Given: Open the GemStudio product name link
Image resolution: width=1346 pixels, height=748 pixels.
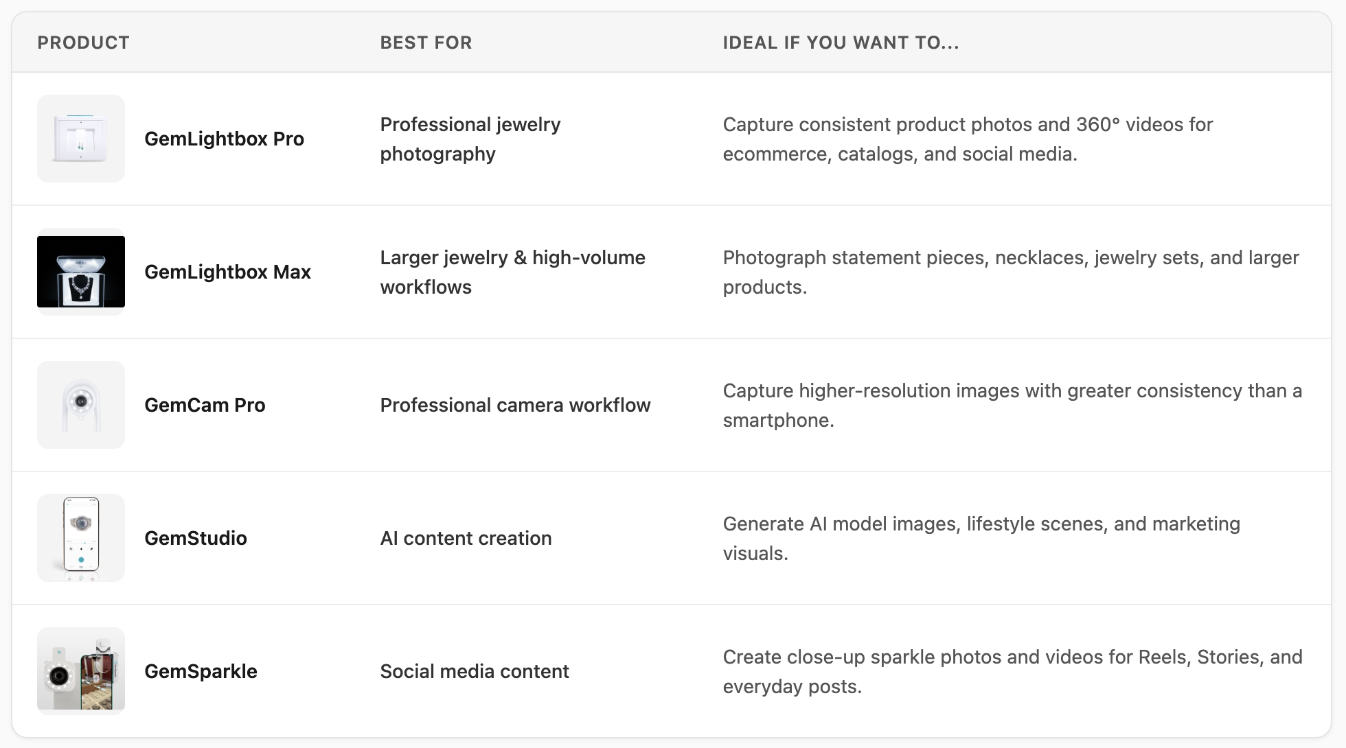Looking at the screenshot, I should [x=196, y=538].
